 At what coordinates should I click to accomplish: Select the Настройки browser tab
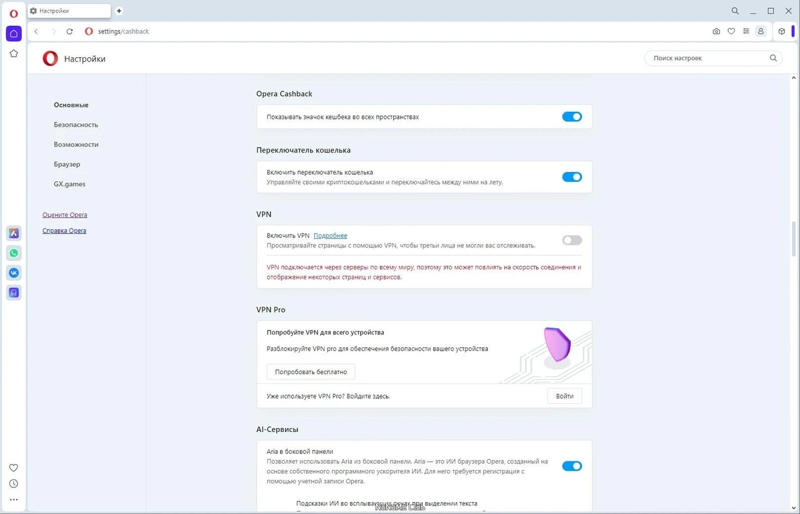pos(69,11)
